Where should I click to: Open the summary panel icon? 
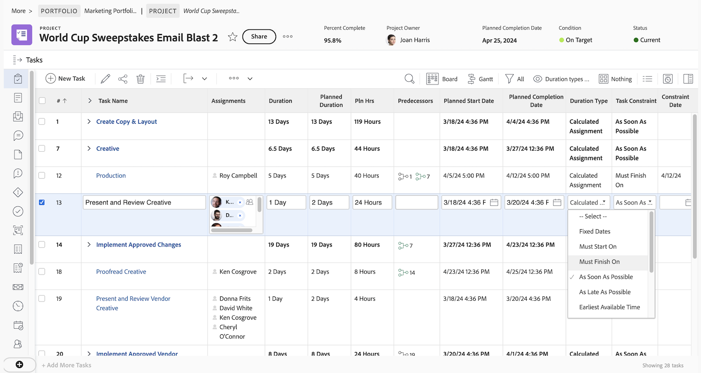pos(688,79)
